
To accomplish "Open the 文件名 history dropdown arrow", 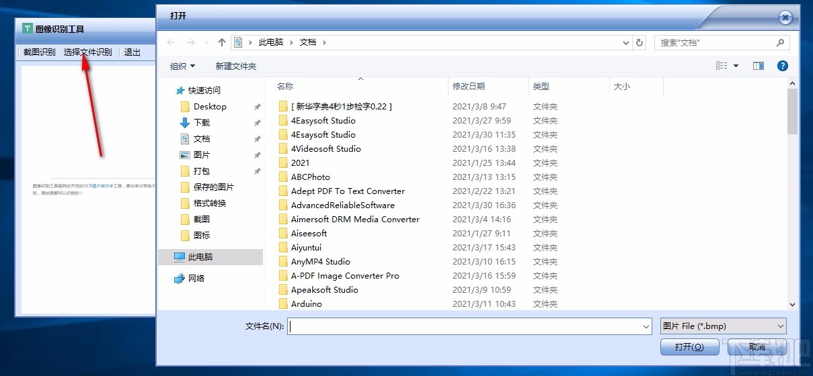I will tap(646, 326).
